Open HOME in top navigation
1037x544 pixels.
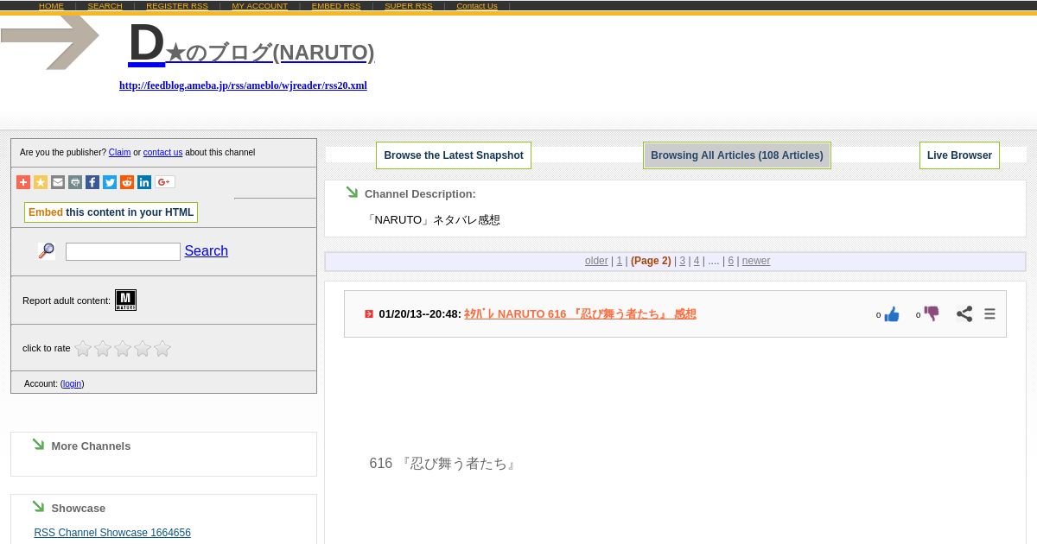coord(51,6)
